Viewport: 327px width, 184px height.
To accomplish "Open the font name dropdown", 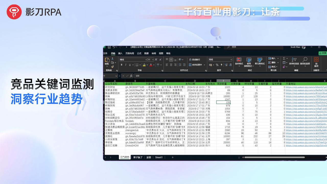I will [x=146, y=60].
